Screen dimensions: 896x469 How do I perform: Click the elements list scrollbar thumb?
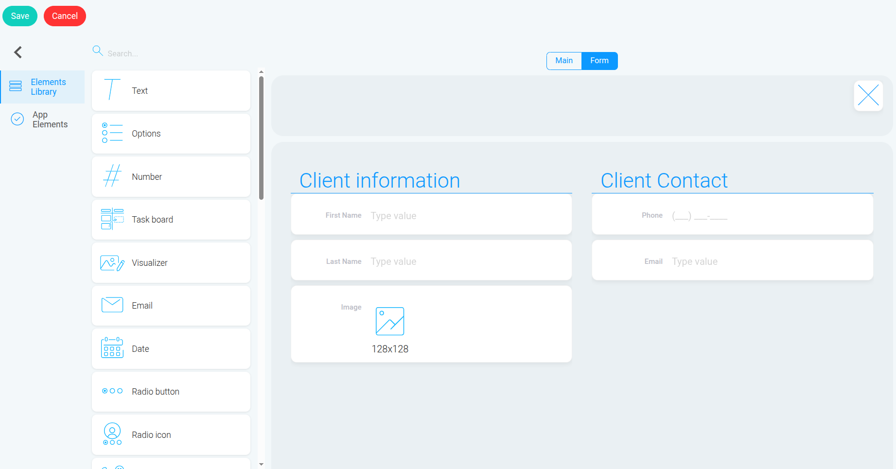(262, 138)
